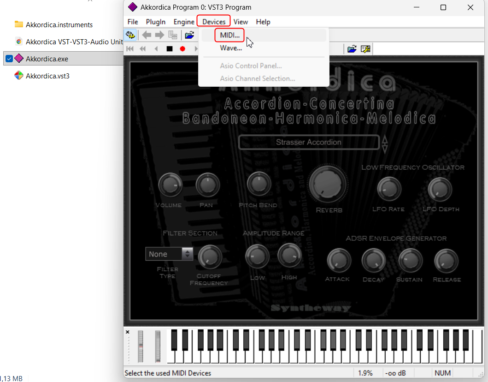Viewport: 488px width, 382px height.
Task: Click the Sustain envelope knob
Action: click(x=411, y=261)
